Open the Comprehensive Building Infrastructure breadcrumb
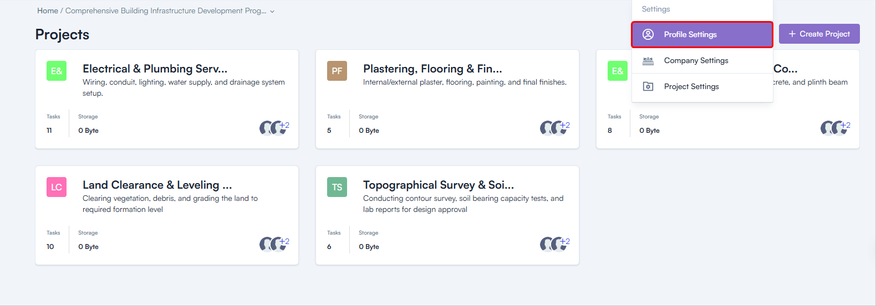Viewport: 876px width, 306px height. pos(165,11)
